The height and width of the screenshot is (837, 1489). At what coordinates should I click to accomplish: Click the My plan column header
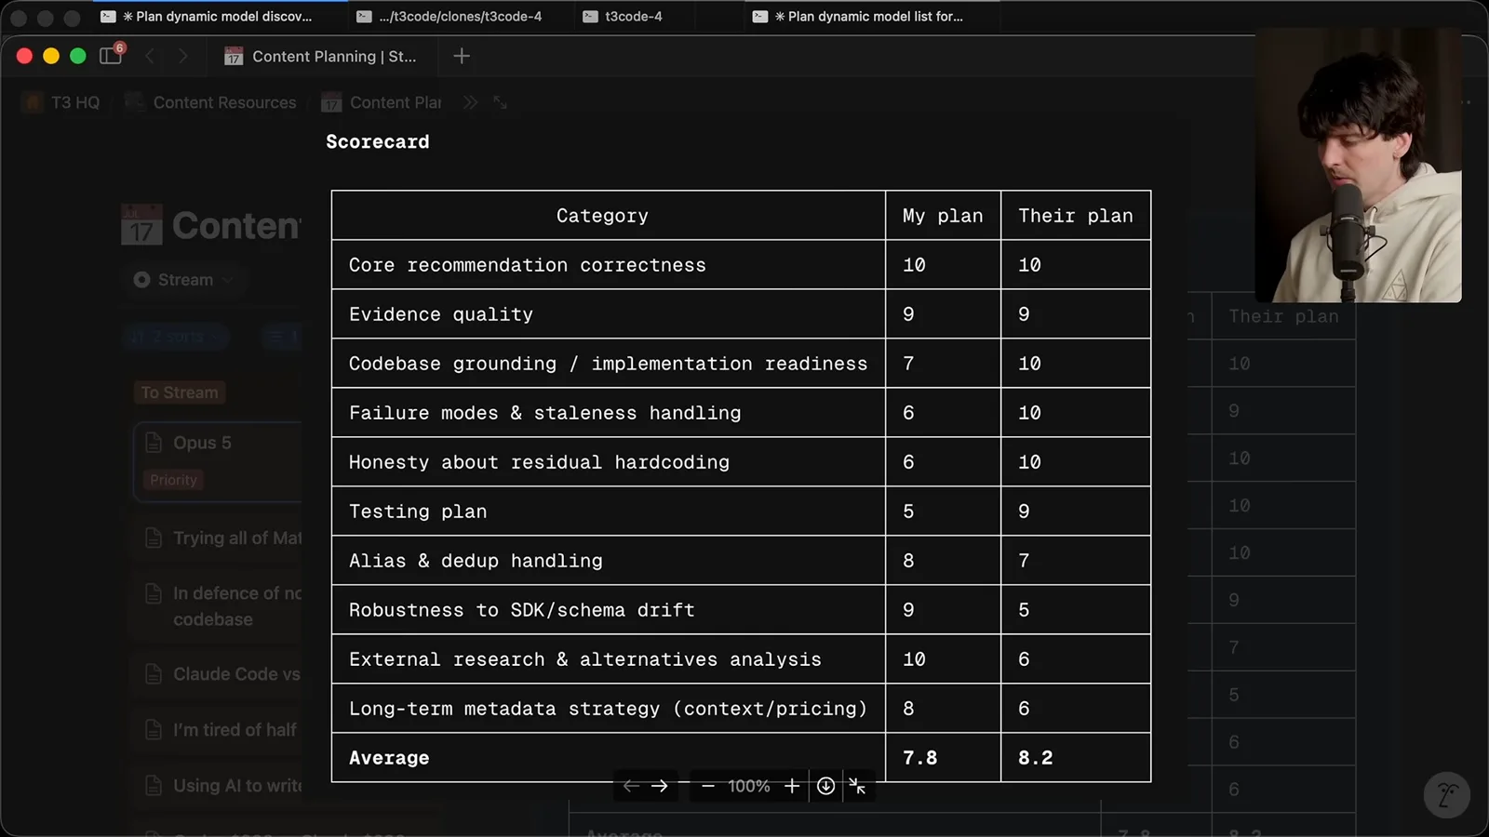click(x=943, y=216)
